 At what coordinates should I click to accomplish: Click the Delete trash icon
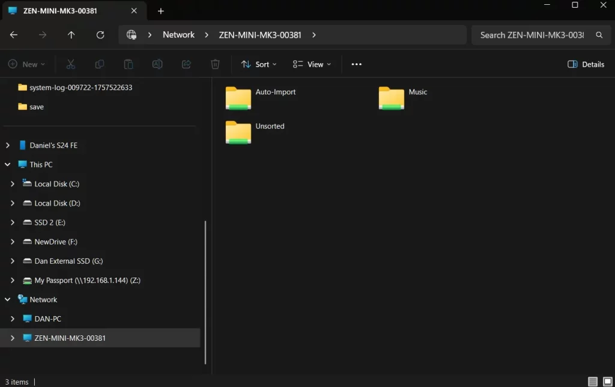pos(215,64)
